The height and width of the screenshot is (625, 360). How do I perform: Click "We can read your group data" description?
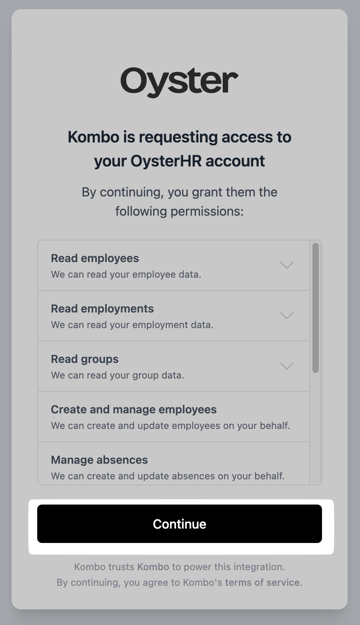click(x=117, y=376)
